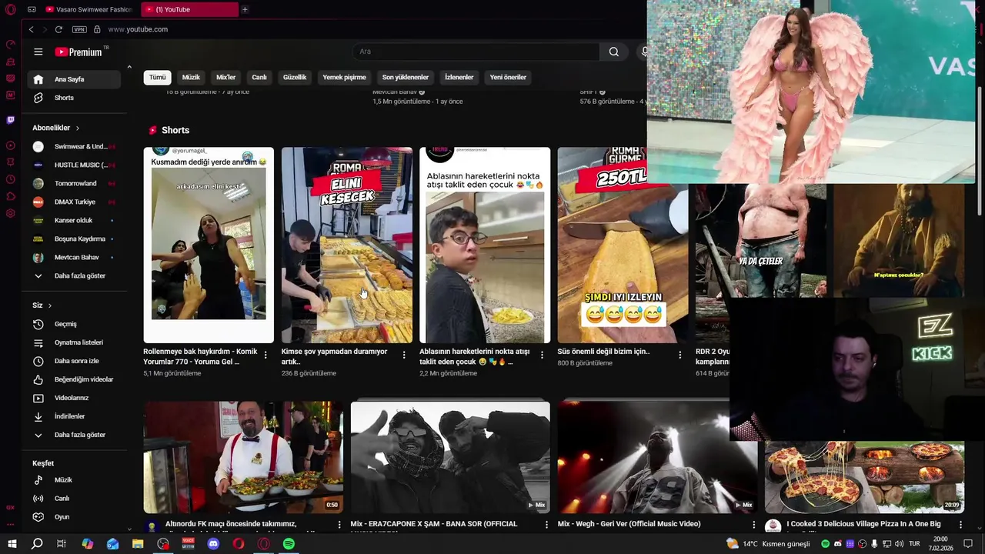This screenshot has height=554, width=985.
Task: Click the address bar www.youtube.com
Action: tap(138, 29)
